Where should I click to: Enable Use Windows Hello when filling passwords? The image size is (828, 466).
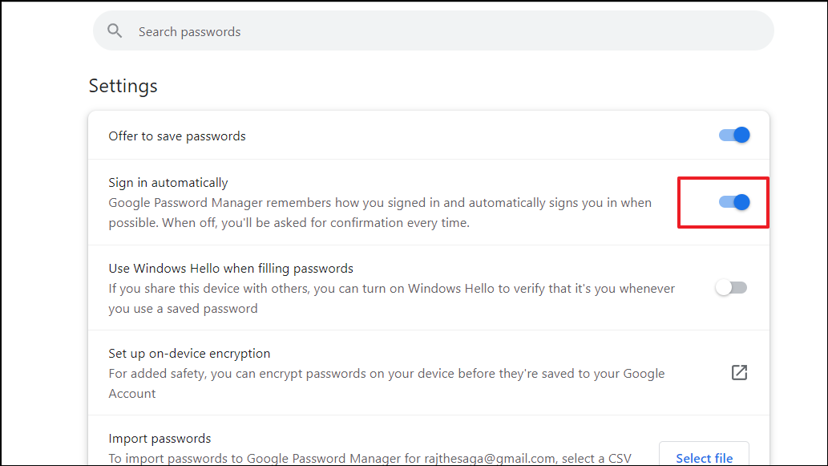tap(730, 288)
